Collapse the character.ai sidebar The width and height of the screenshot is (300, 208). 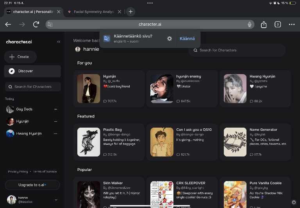[x=59, y=42]
